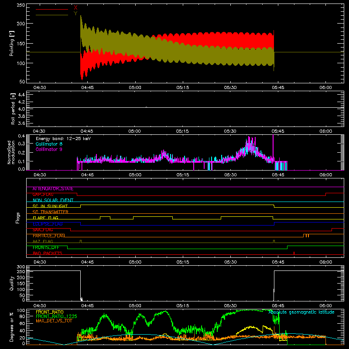Click the 'Energy band: 12-25 keV' annotation
Screen dimensions: 349x349
(63, 139)
